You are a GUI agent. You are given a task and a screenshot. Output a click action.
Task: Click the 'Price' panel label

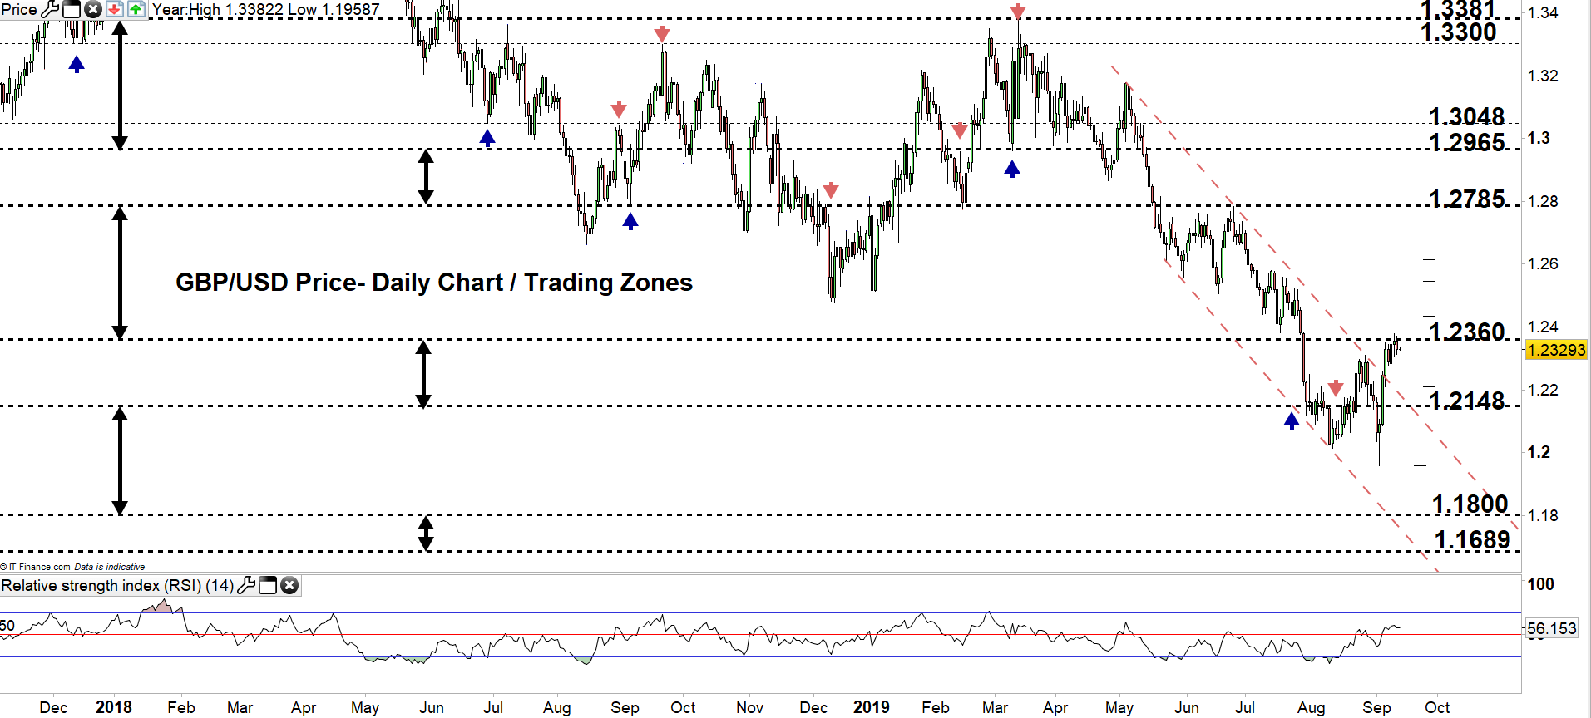click(19, 9)
